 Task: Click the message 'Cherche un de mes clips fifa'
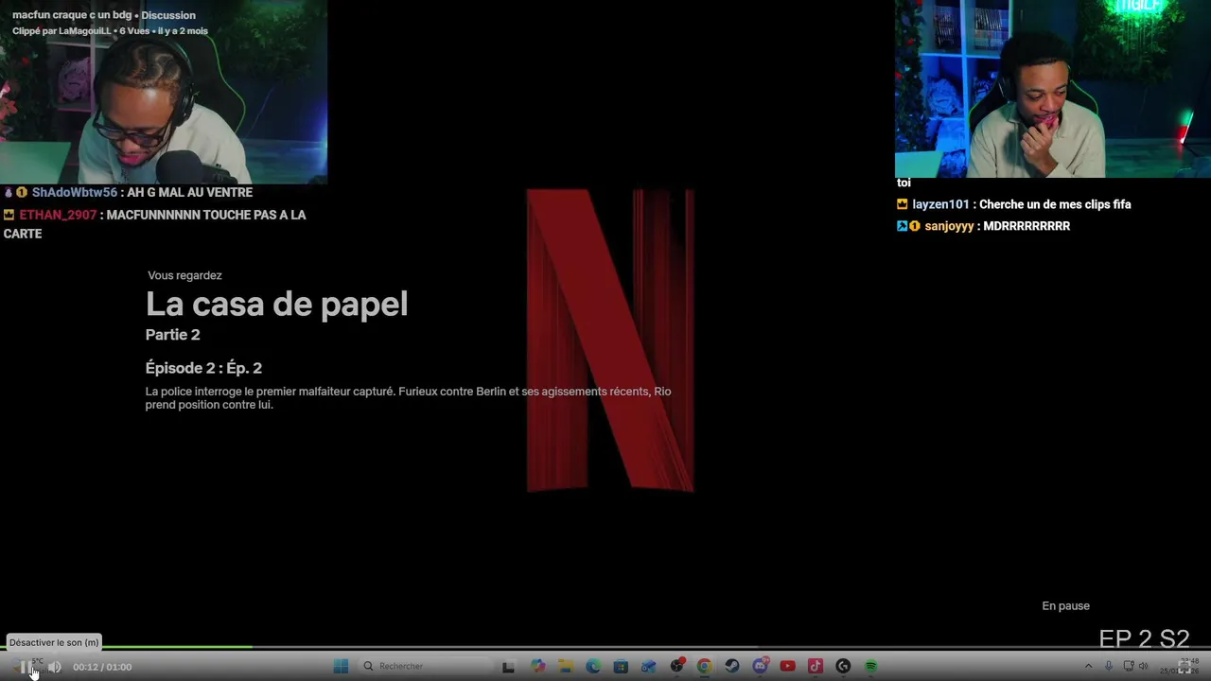point(1055,204)
